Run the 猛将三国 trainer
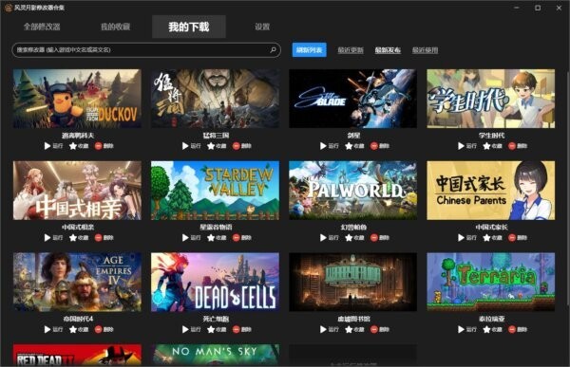This screenshot has width=570, height=367. tap(191, 146)
